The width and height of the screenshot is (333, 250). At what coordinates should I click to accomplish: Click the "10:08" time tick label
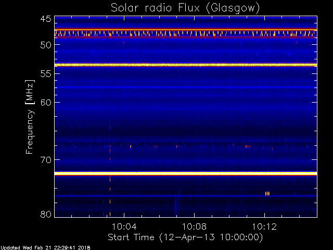pyautogui.click(x=194, y=227)
